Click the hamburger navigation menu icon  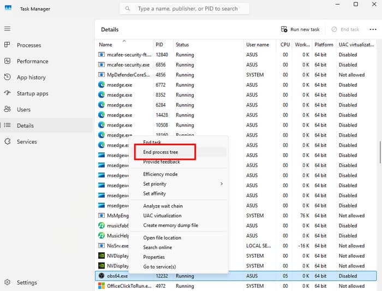[7, 28]
